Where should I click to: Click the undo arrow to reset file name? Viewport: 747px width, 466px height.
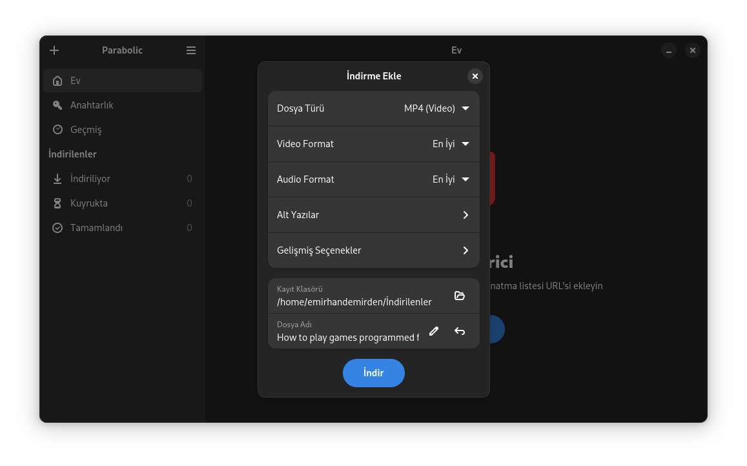[460, 331]
